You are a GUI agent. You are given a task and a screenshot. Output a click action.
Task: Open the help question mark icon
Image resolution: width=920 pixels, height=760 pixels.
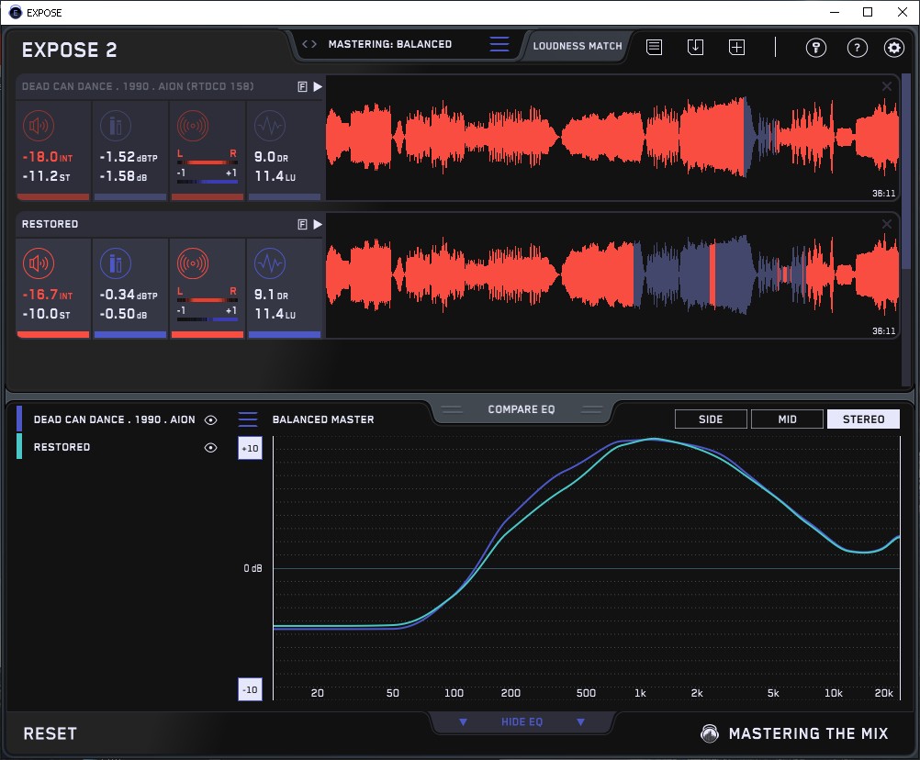click(x=858, y=48)
